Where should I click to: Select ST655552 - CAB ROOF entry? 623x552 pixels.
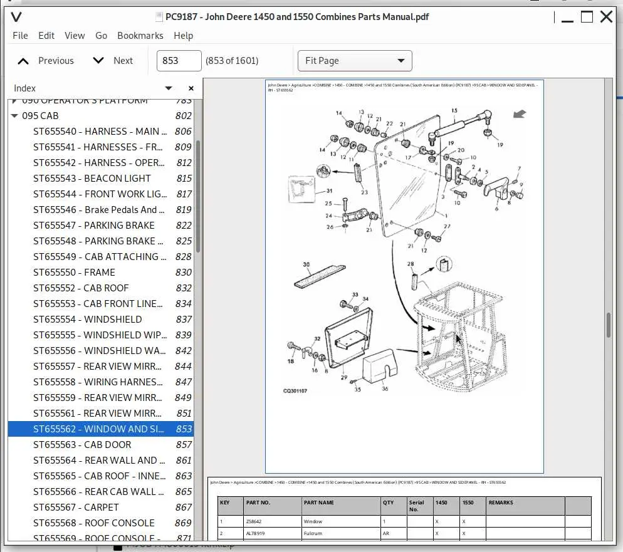click(101, 288)
